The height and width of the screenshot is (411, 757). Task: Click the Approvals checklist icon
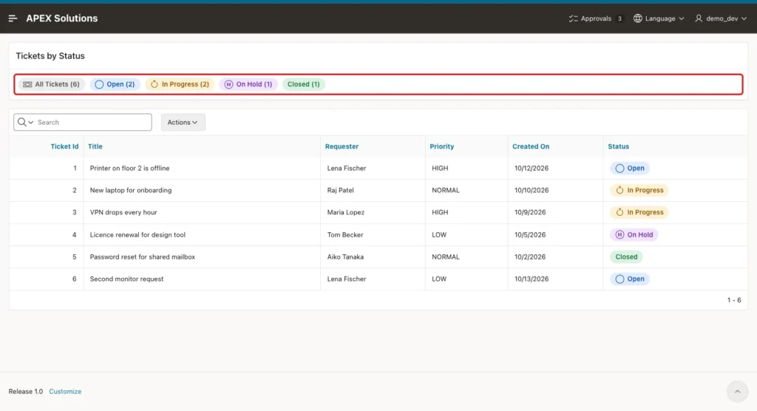pyautogui.click(x=573, y=18)
